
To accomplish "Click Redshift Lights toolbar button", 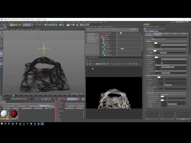I will pos(21,106).
